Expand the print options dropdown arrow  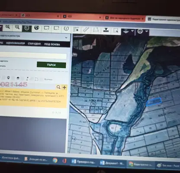point(147,31)
